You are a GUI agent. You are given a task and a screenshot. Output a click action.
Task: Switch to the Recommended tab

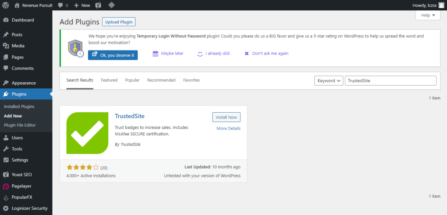162,80
